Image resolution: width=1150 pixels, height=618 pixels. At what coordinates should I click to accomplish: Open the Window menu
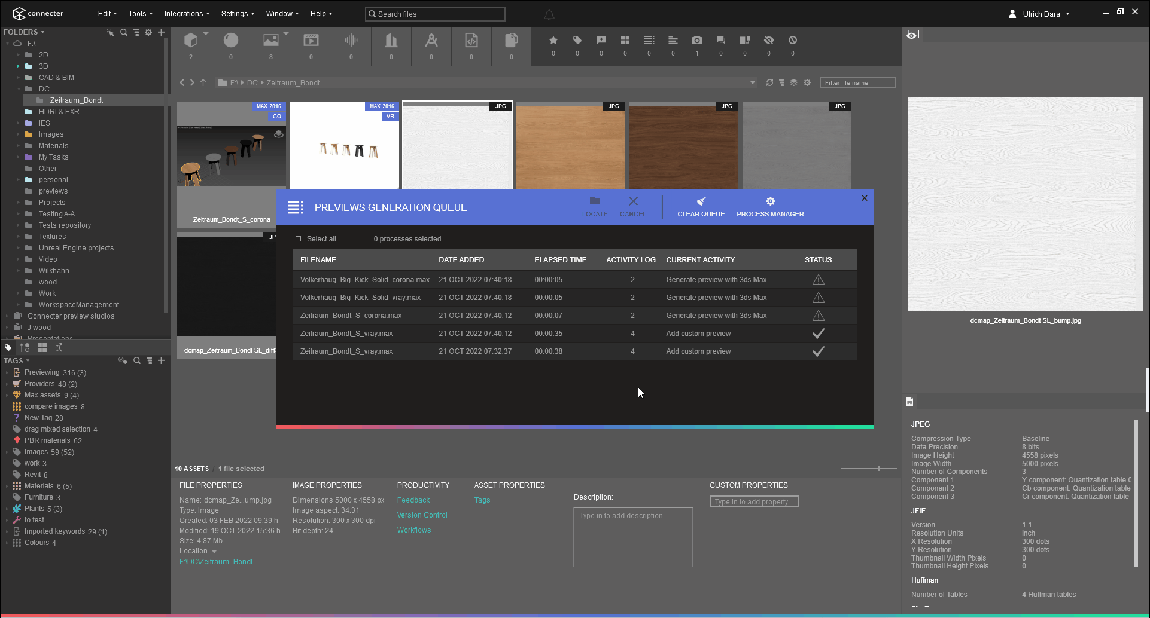[x=282, y=14]
